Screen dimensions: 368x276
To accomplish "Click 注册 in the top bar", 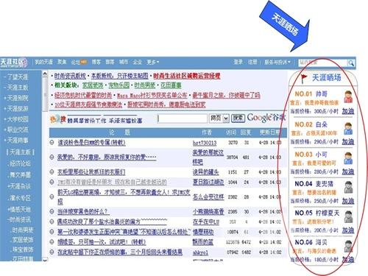I will (252, 63).
